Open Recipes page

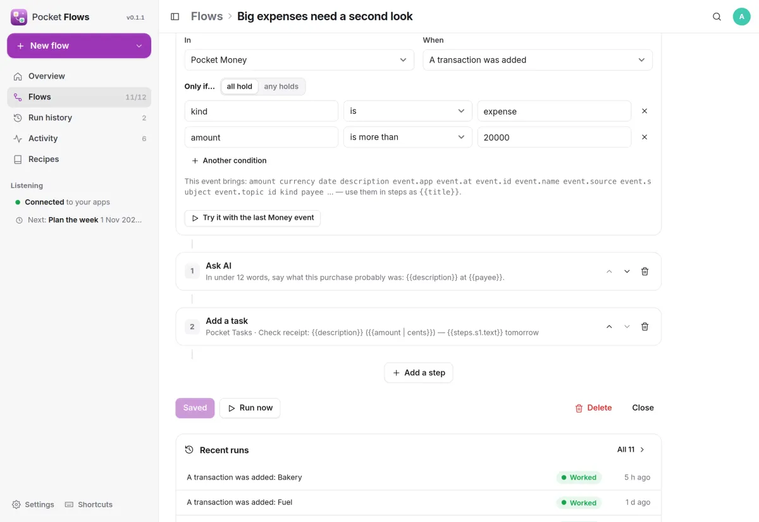[x=79, y=159]
